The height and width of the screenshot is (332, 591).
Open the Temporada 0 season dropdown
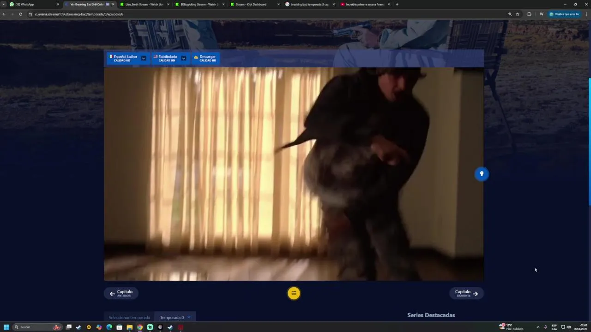point(175,317)
